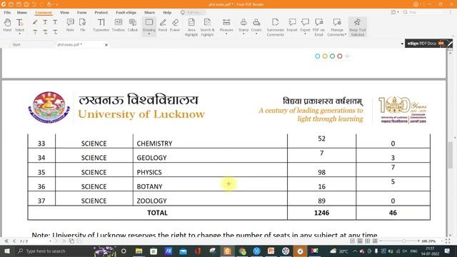This screenshot has width=457, height=257.
Task: Switch to the View ribbon tab
Action: pos(64,13)
